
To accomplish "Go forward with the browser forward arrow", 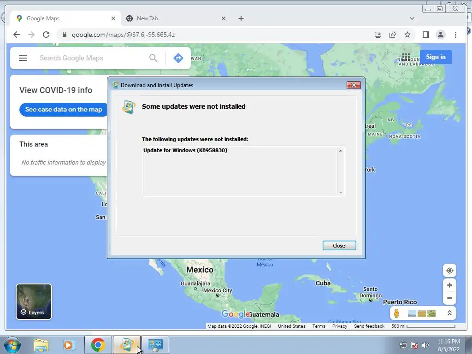I will click(31, 35).
